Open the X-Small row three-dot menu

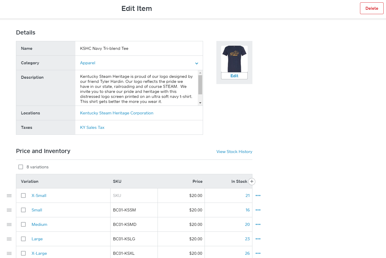click(x=258, y=195)
